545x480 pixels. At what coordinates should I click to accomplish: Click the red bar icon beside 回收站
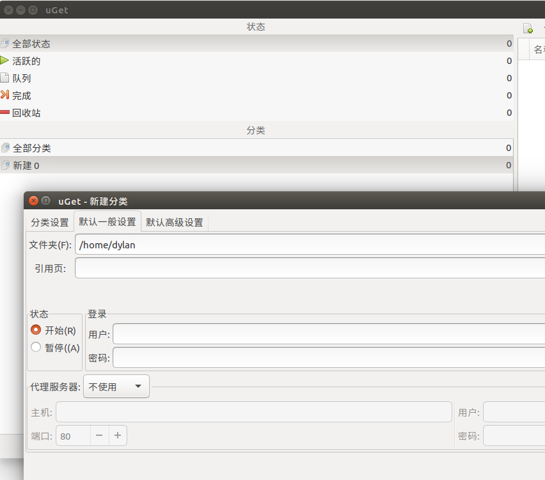pyautogui.click(x=4, y=113)
